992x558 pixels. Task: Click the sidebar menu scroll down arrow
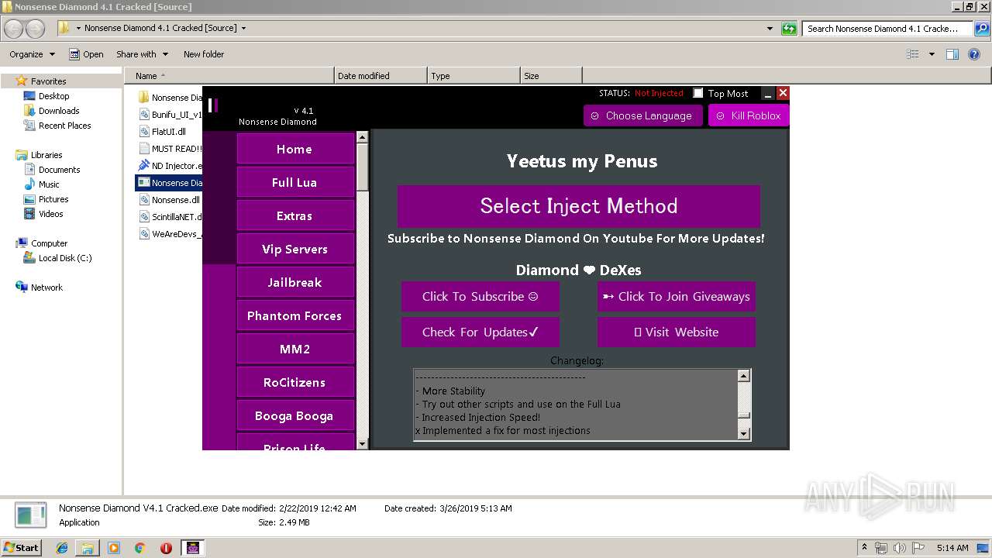pos(362,443)
